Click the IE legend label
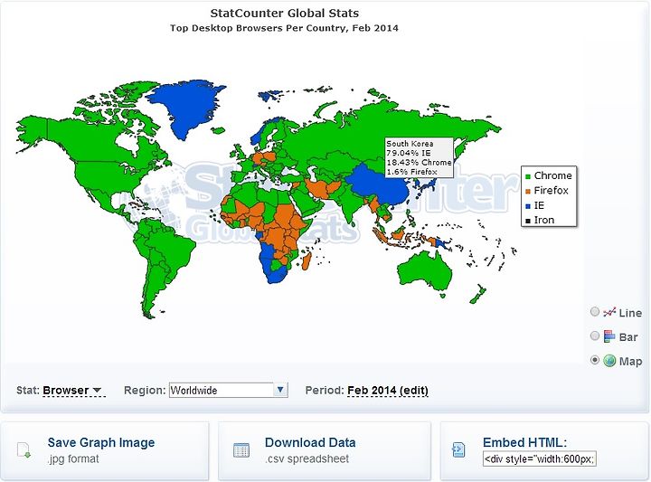The height and width of the screenshot is (482, 651). 539,205
